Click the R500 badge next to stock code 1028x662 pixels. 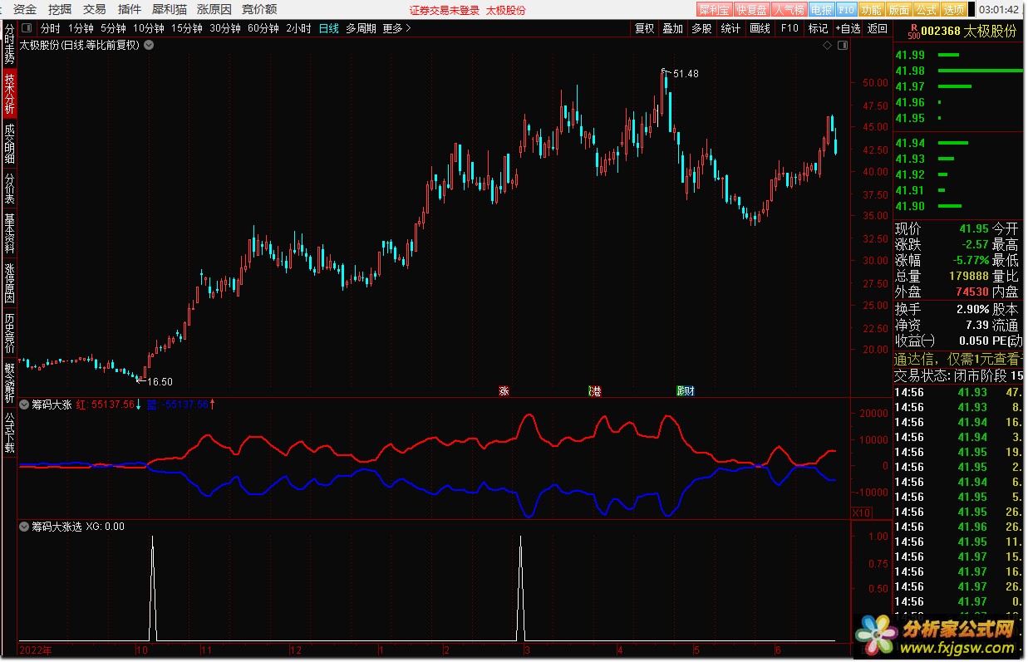point(914,32)
